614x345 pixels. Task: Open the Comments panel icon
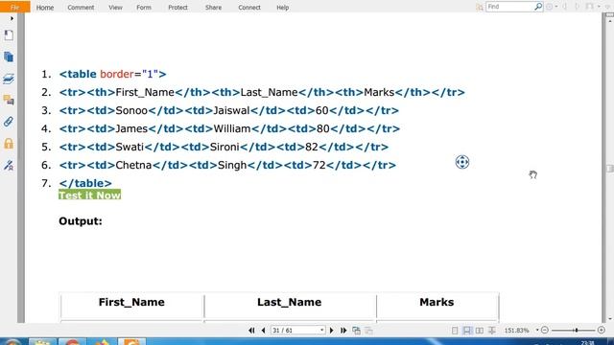click(x=9, y=100)
